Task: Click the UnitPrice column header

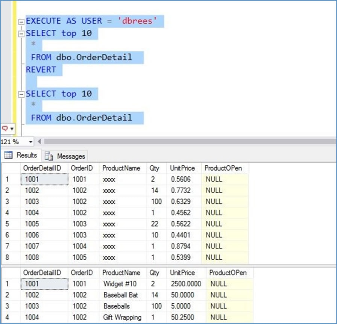Action: click(x=182, y=168)
